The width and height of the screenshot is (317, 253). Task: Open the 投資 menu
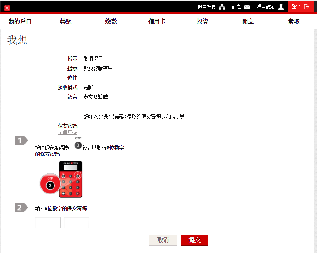pos(202,22)
